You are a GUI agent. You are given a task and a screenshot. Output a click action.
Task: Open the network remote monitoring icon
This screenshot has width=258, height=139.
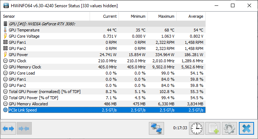[x=156, y=128]
